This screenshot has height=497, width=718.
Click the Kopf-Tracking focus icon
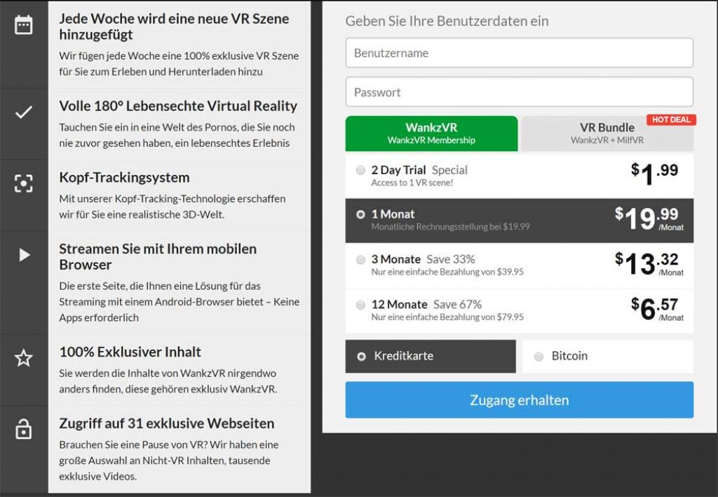coord(24,183)
